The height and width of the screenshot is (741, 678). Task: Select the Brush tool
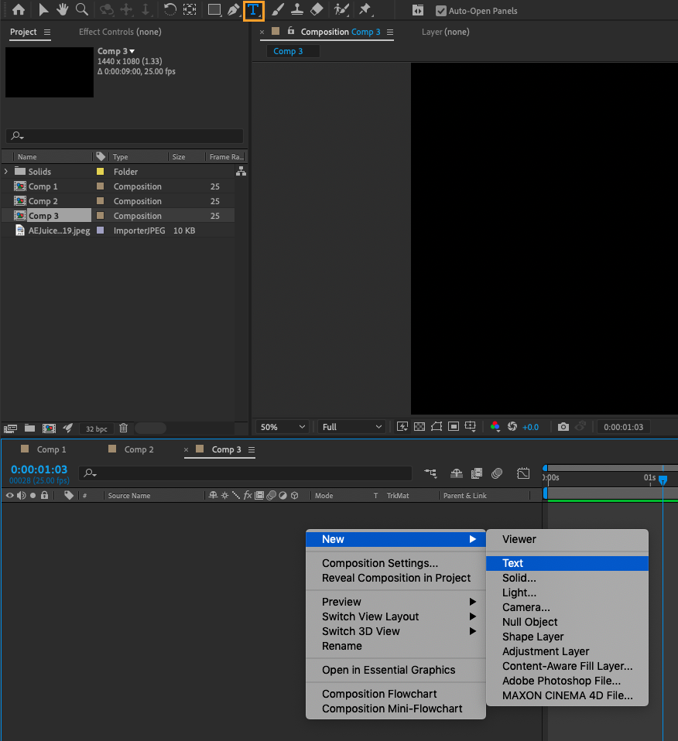[x=278, y=9]
